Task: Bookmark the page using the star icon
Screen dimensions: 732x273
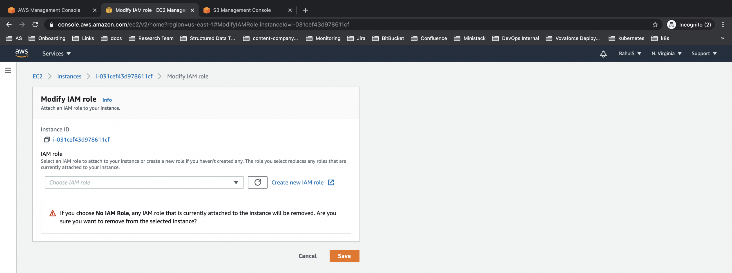Action: coord(655,24)
